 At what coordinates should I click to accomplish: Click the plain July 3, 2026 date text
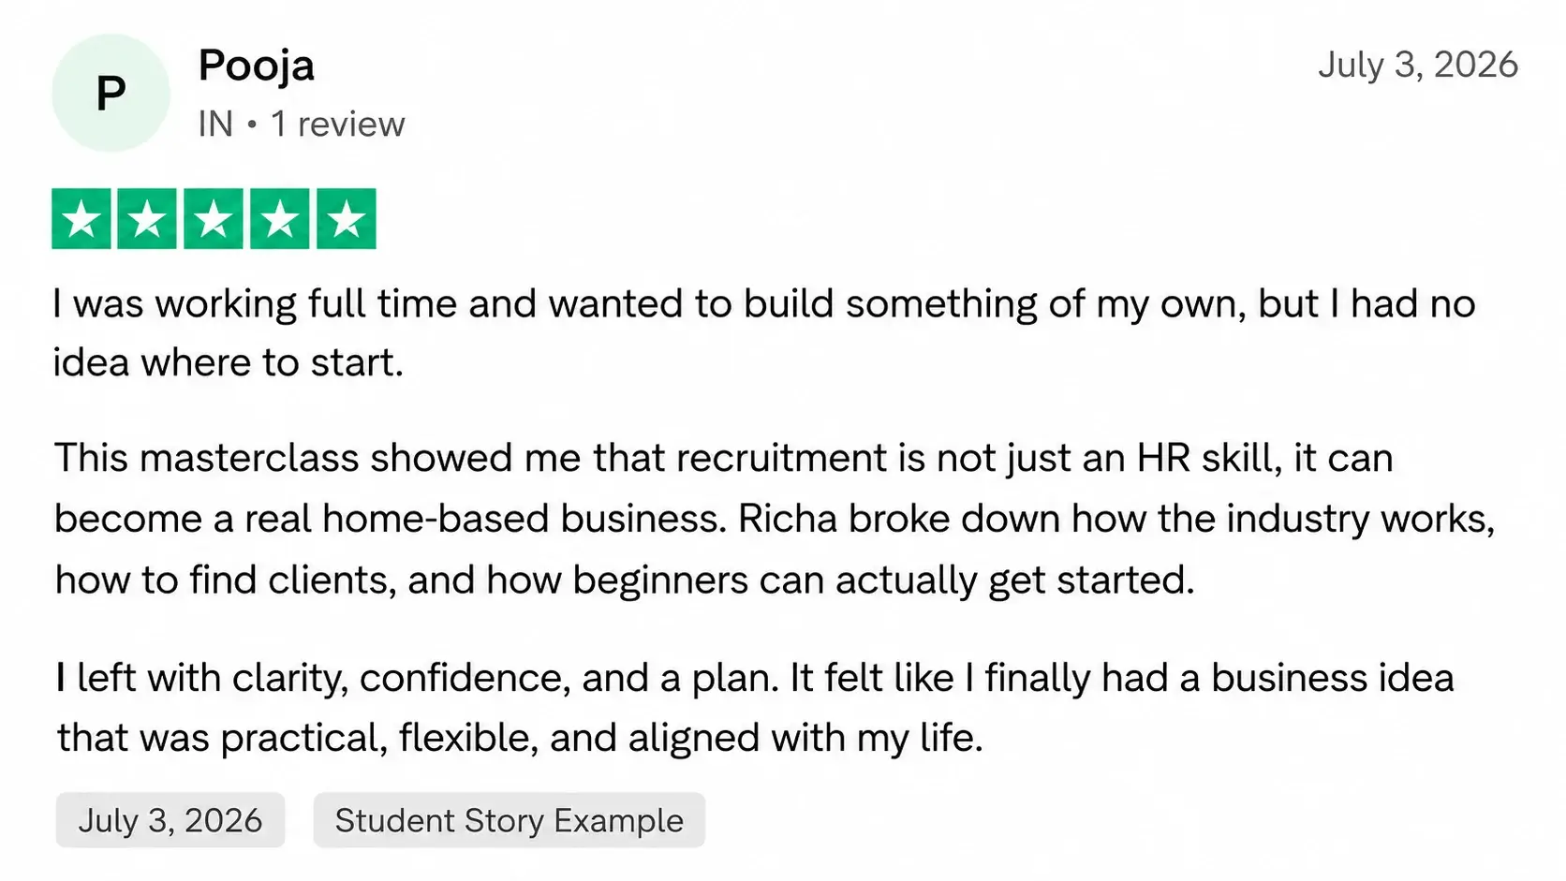[1417, 65]
